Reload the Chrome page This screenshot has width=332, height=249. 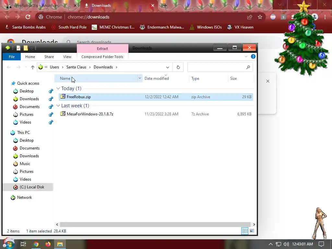28,17
